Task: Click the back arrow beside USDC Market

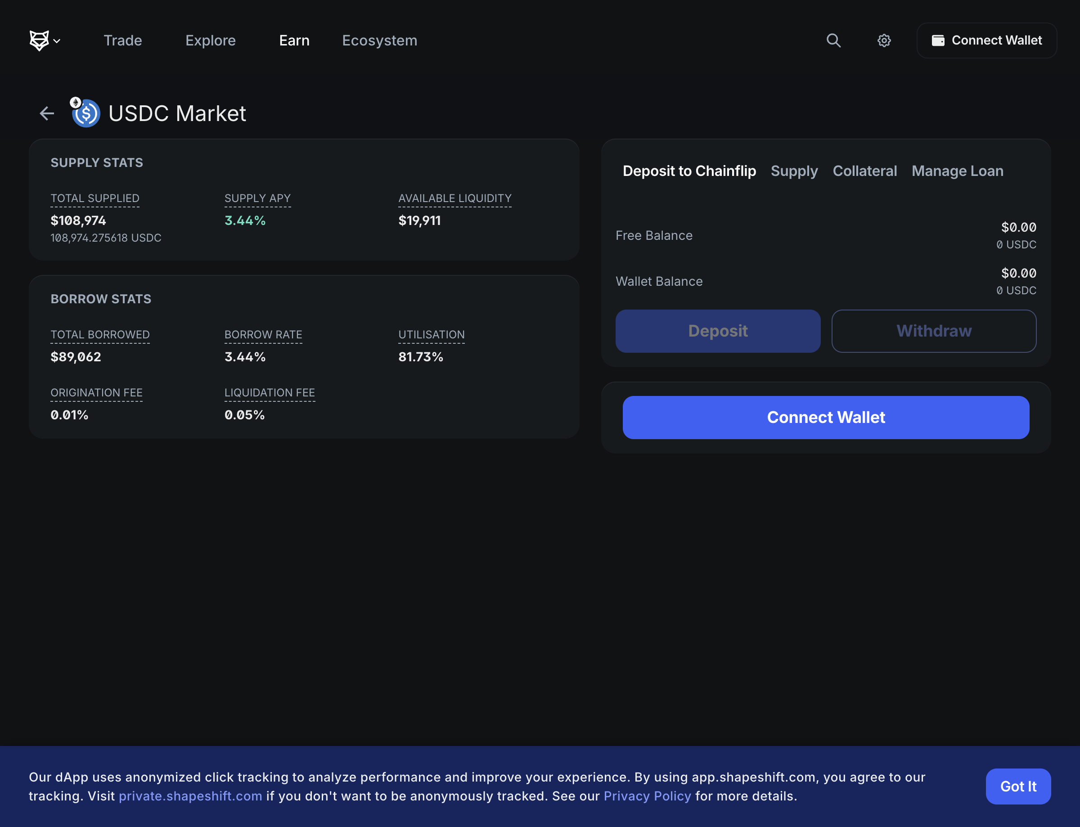Action: (47, 114)
